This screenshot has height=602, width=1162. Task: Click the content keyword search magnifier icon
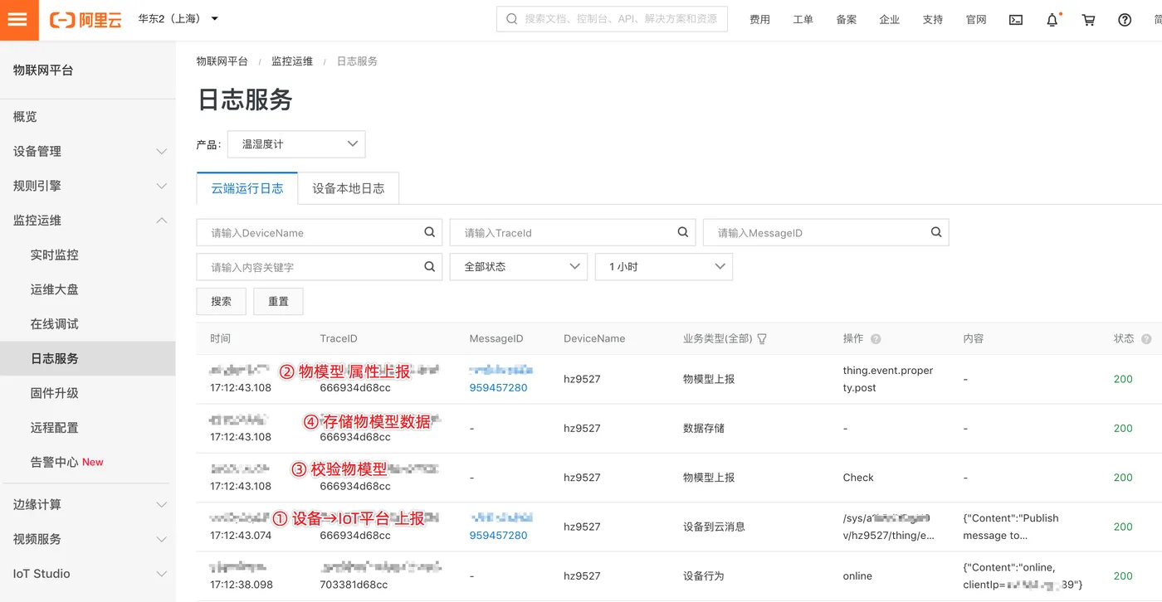pos(429,266)
